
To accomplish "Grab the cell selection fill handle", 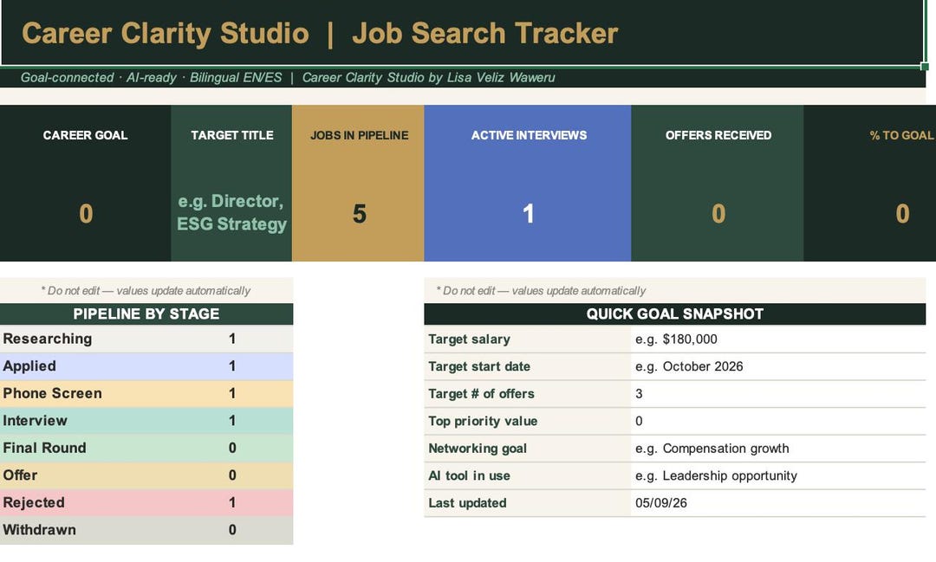I will 925,66.
